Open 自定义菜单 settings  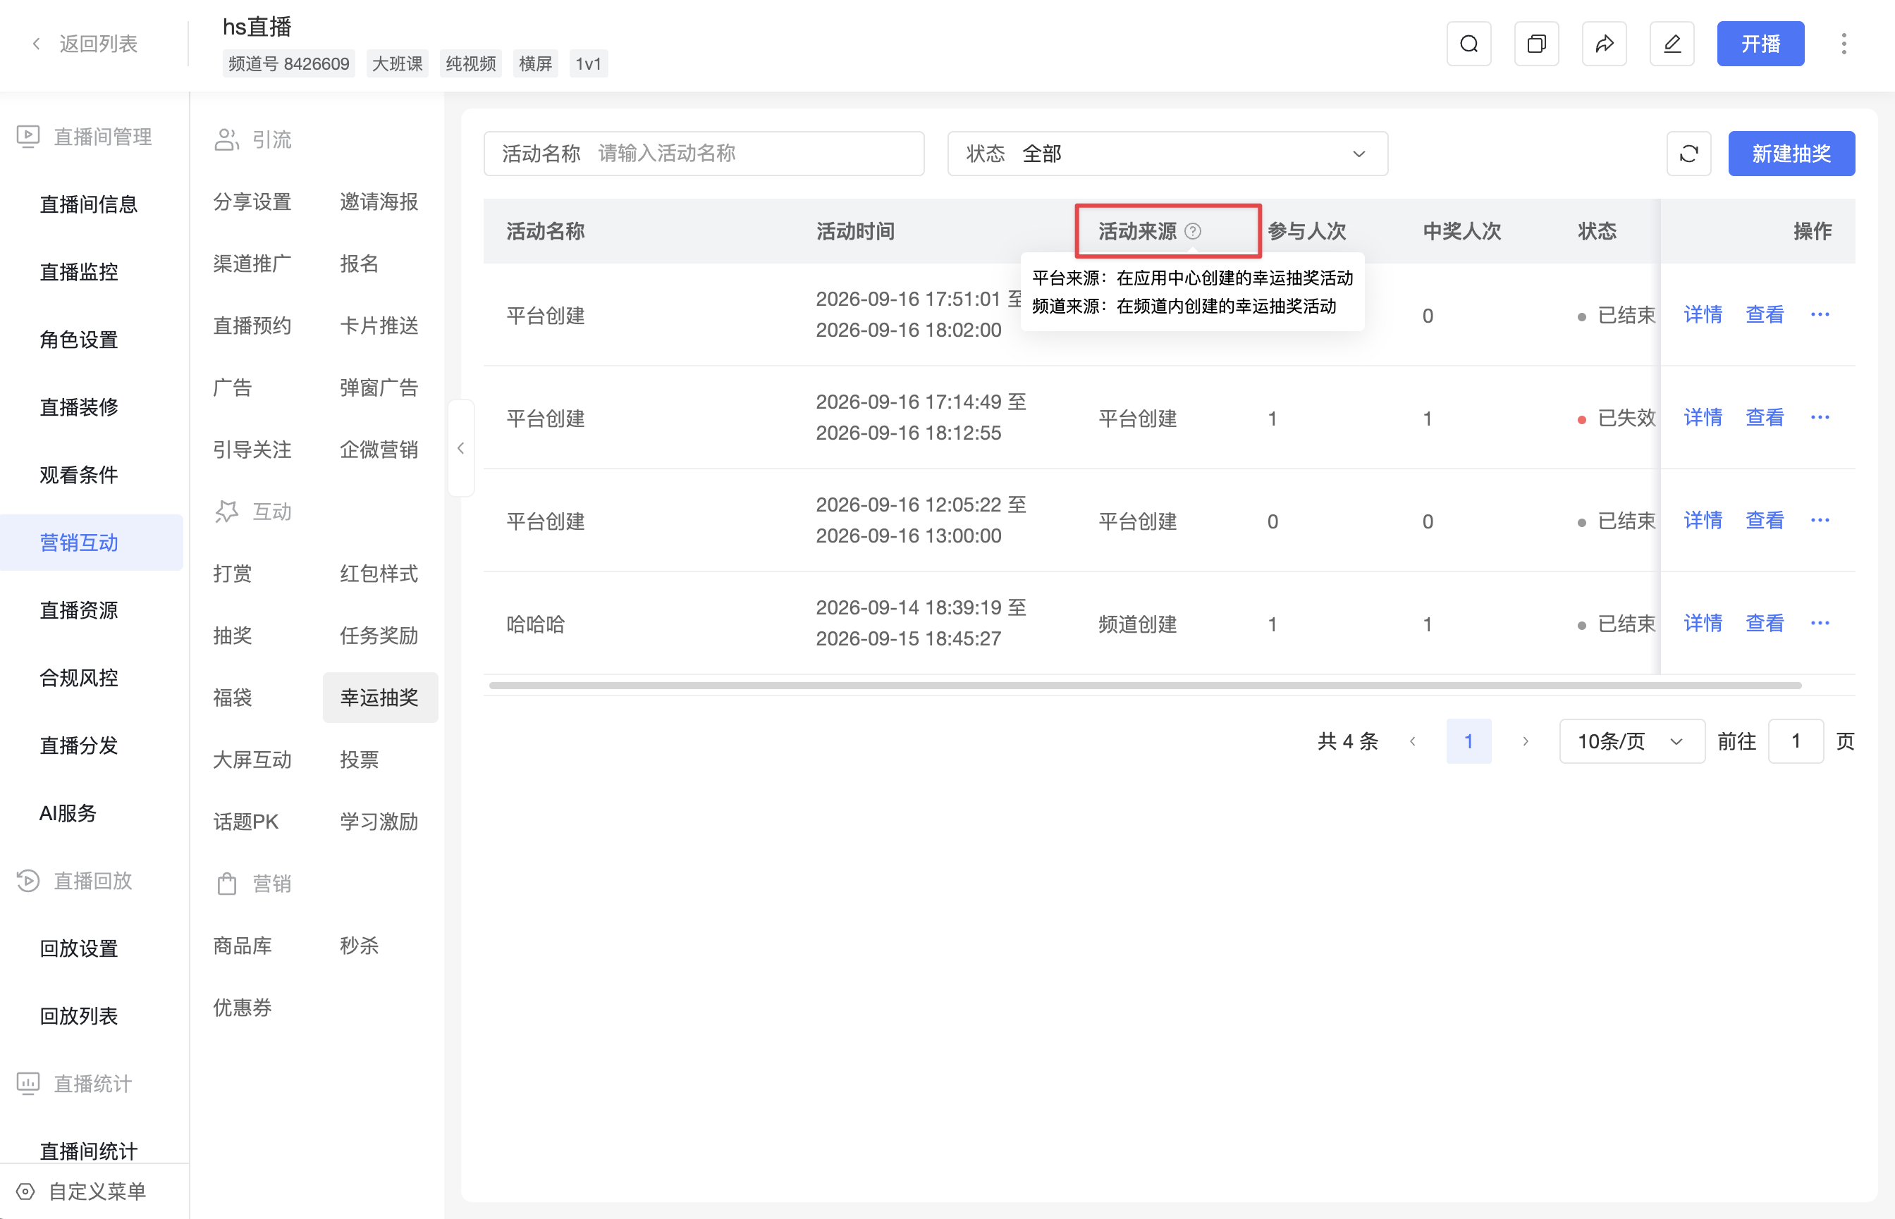[x=82, y=1192]
